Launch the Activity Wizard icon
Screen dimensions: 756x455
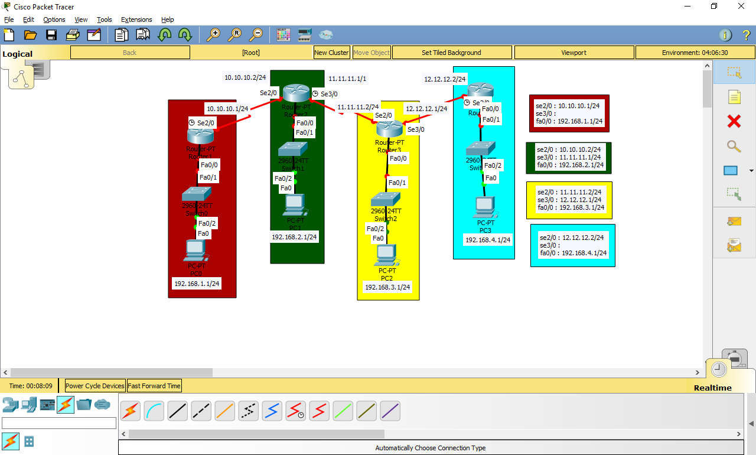pyautogui.click(x=94, y=35)
